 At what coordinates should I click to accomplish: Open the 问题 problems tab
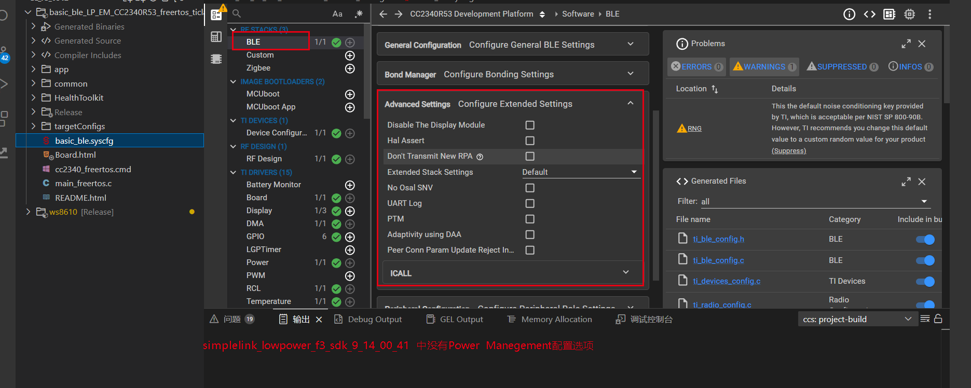coord(232,320)
